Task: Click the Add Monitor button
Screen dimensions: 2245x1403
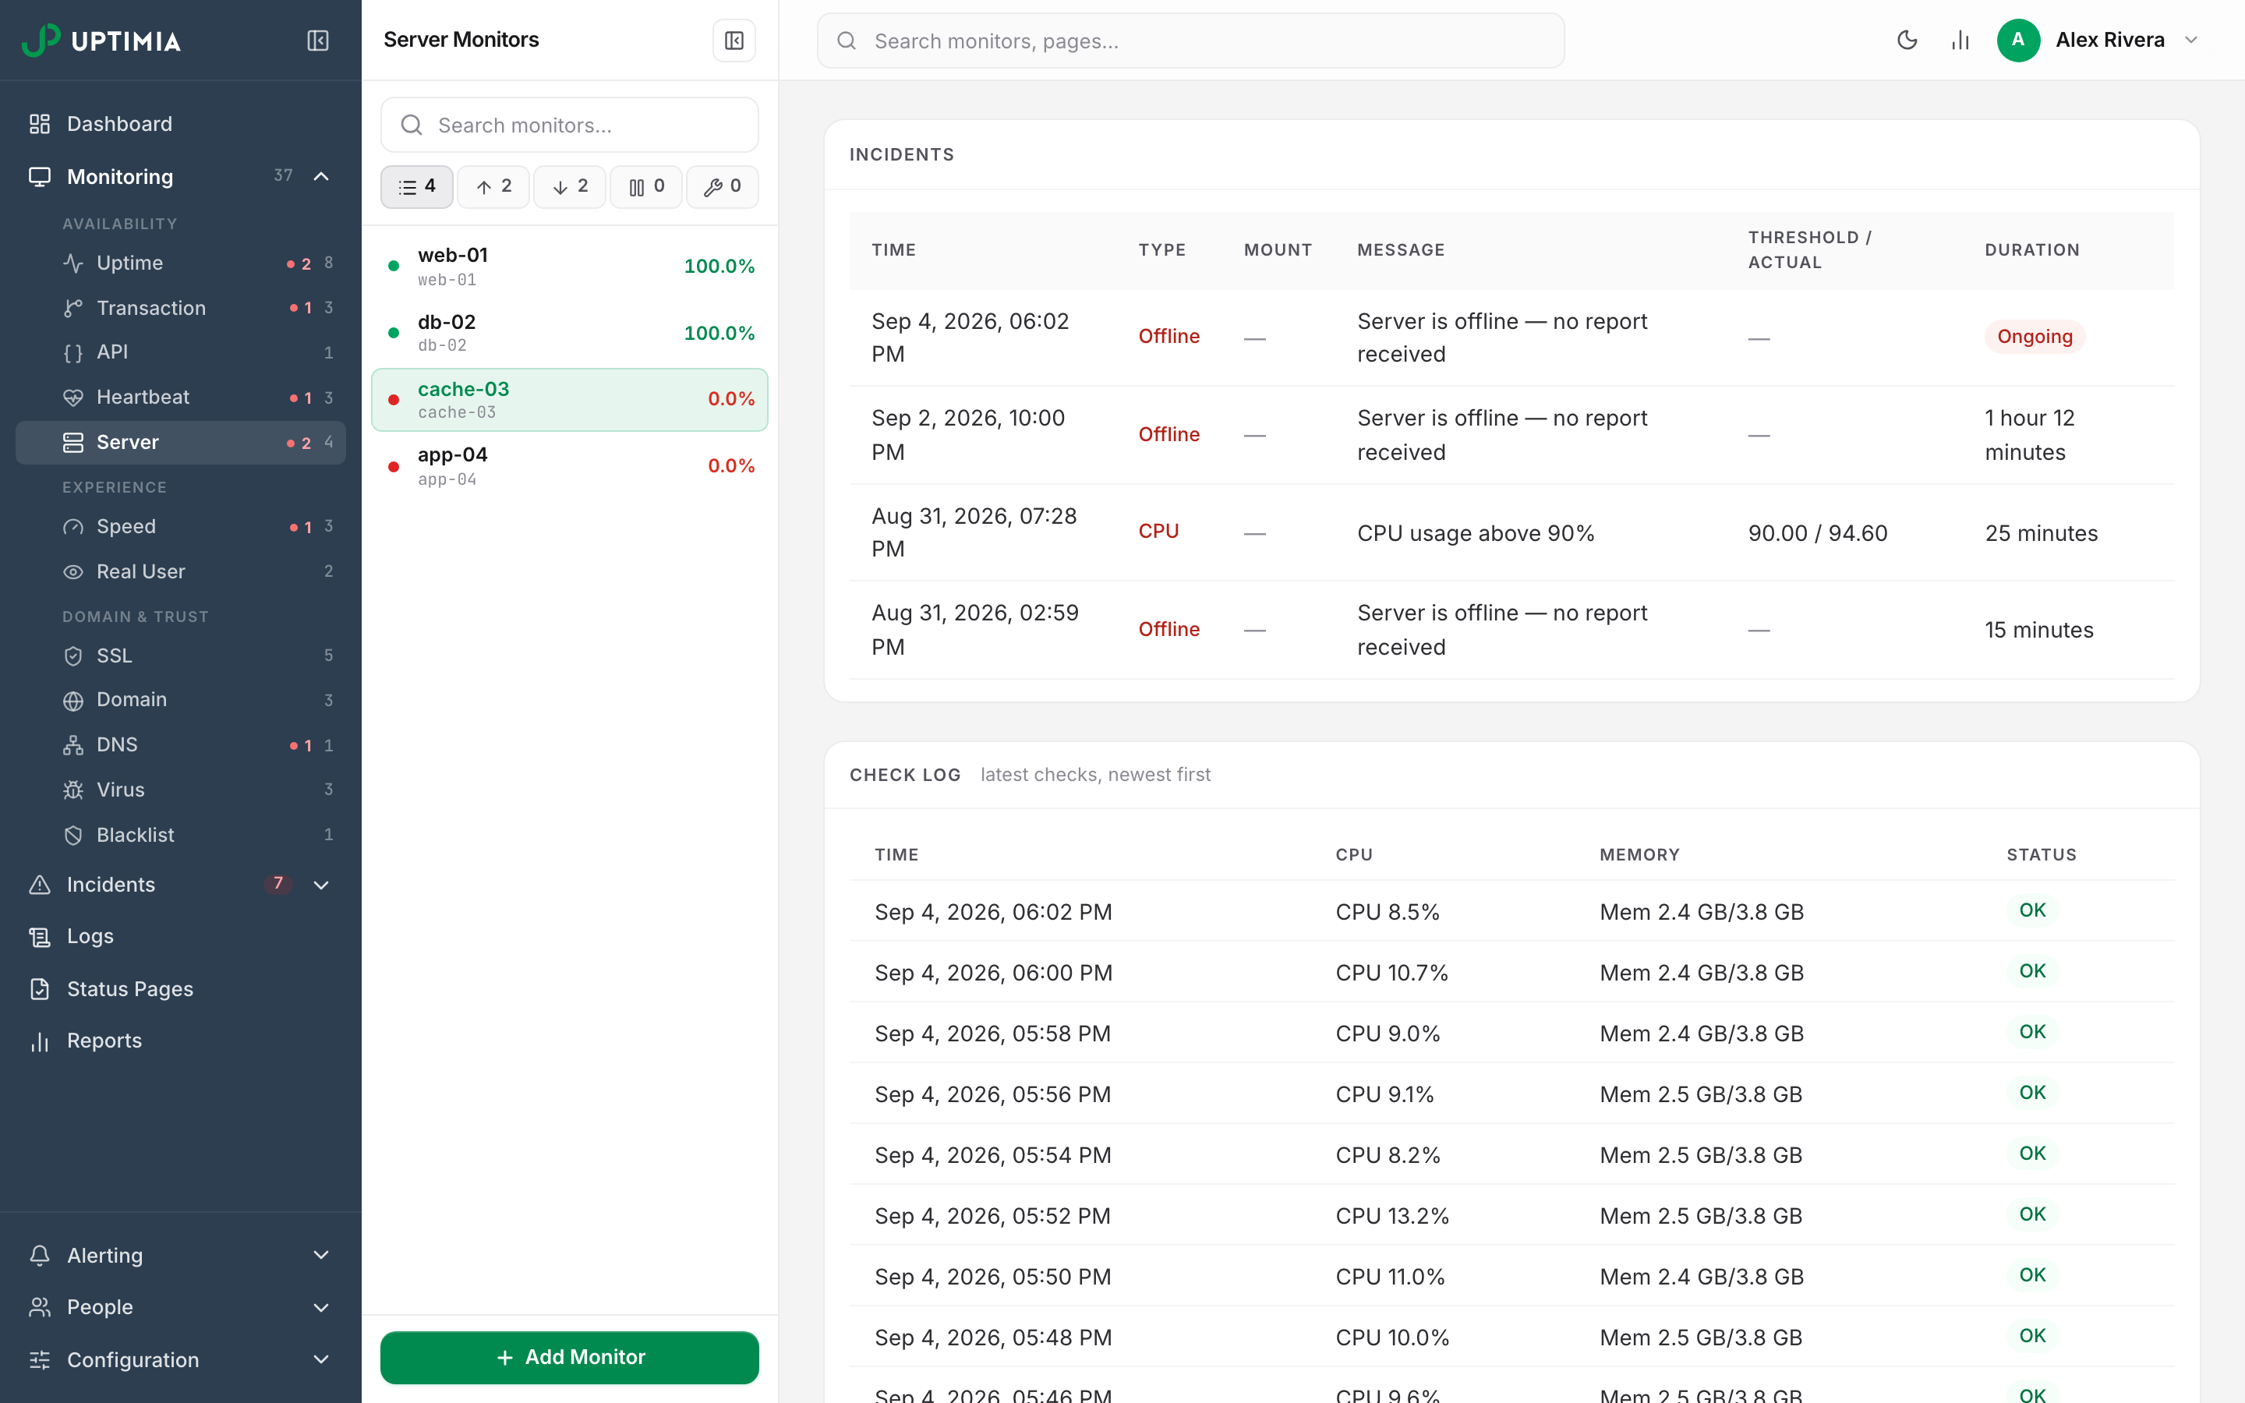Action: click(570, 1358)
